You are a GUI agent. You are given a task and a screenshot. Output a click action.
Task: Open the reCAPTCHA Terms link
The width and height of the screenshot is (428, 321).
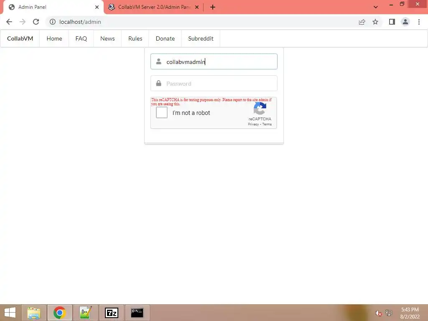click(x=267, y=124)
